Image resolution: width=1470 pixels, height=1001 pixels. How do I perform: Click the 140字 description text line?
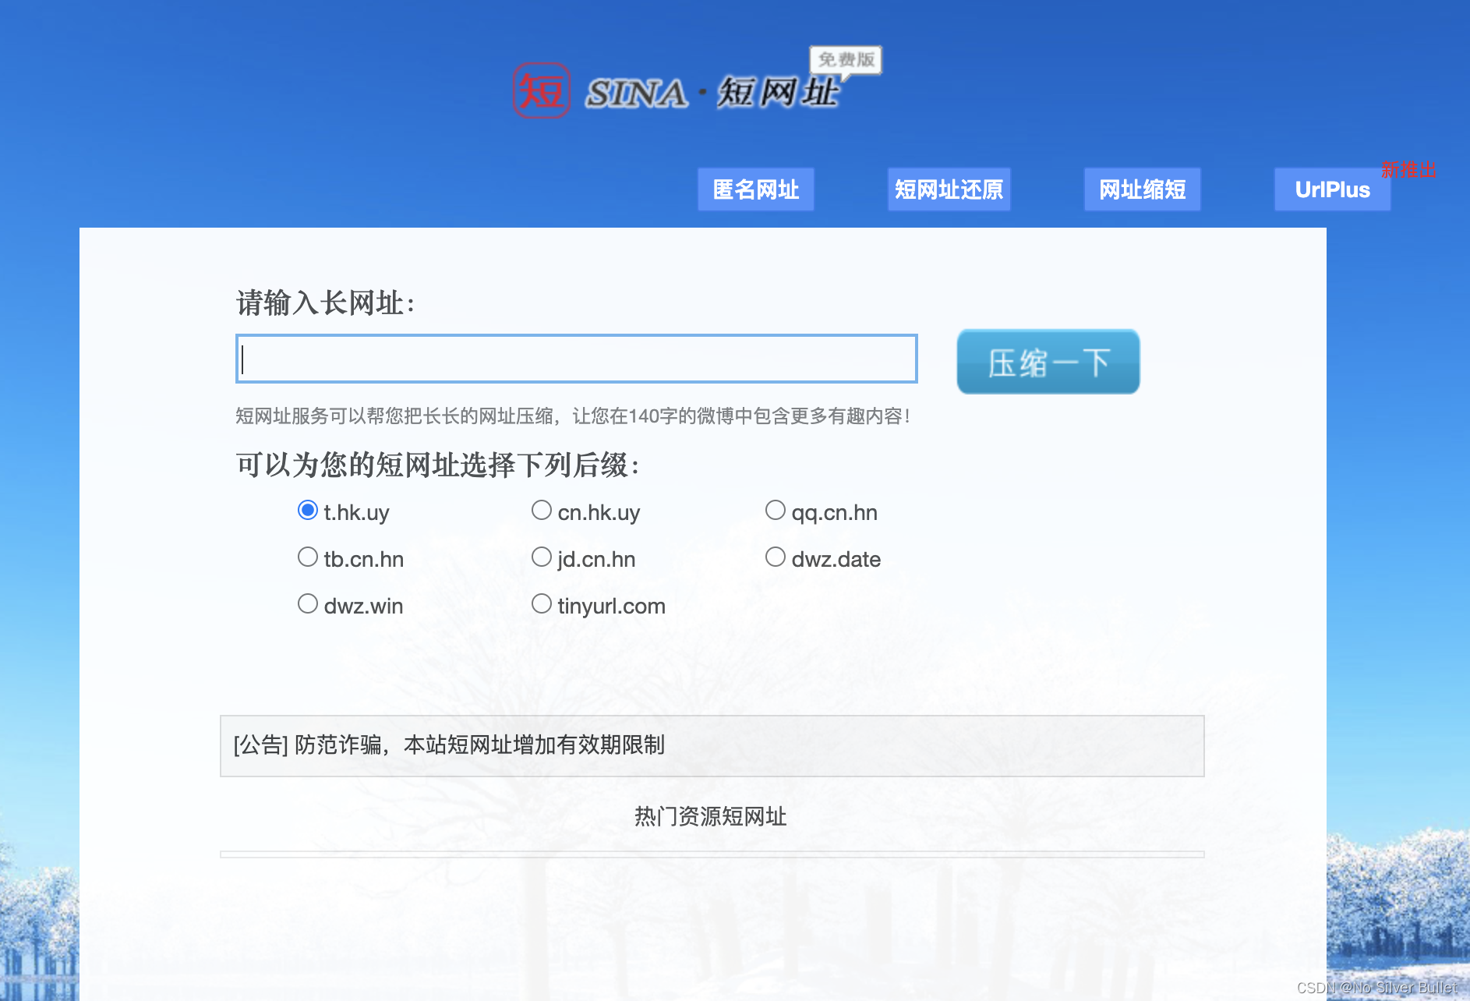(x=573, y=416)
